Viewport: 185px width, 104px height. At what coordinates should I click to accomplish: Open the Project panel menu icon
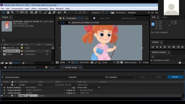tap(11, 17)
